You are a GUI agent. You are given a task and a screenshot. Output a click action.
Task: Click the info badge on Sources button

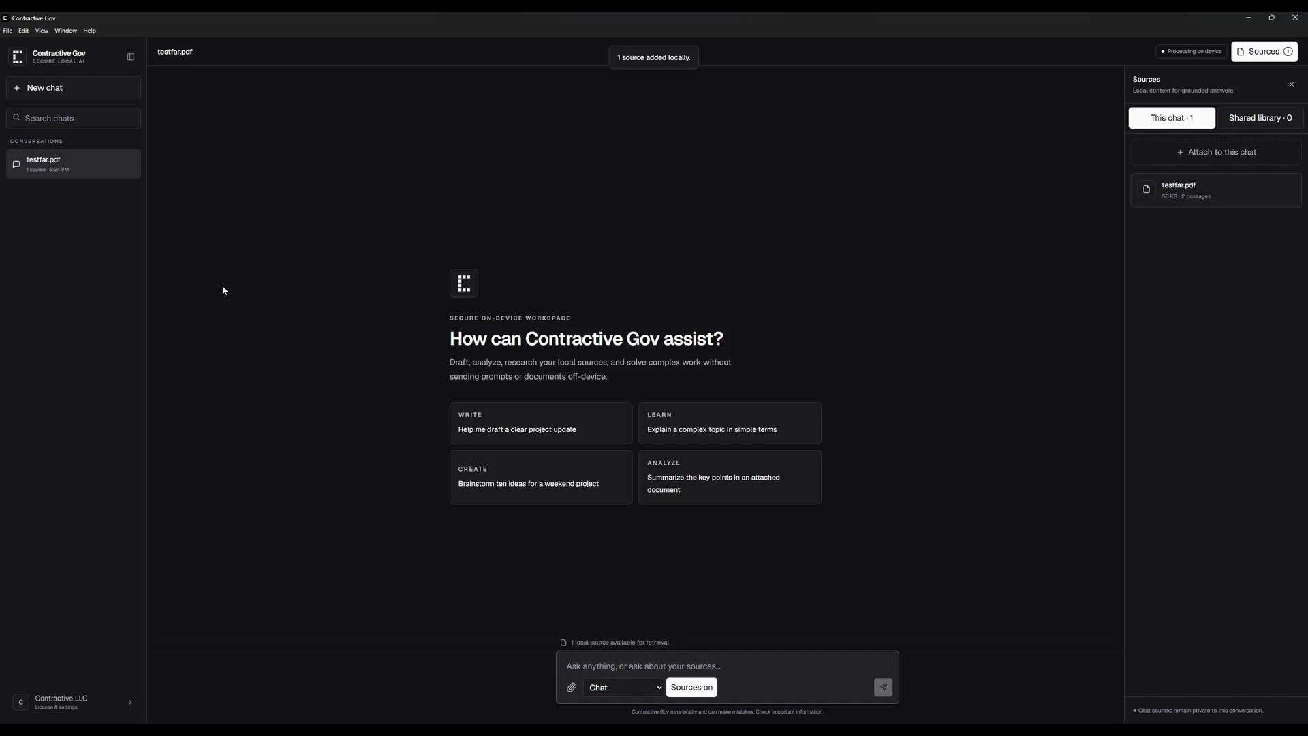(x=1288, y=52)
